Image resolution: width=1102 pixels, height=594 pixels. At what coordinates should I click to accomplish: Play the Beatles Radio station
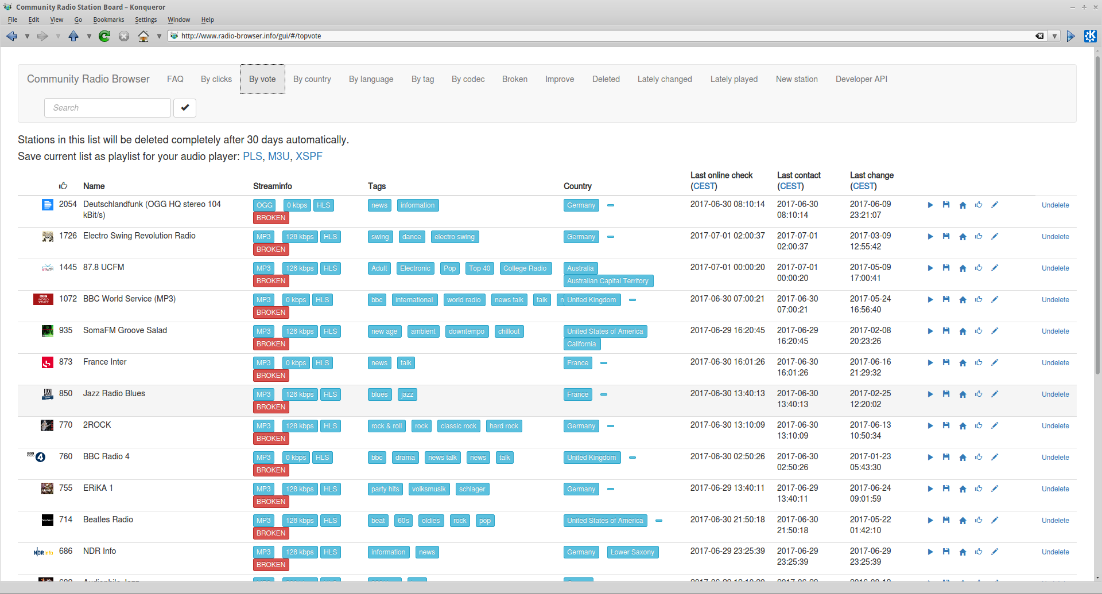930,521
